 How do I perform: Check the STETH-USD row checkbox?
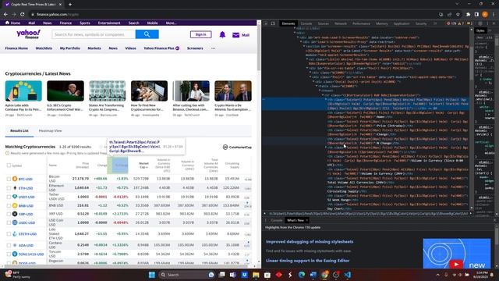click(x=9, y=234)
